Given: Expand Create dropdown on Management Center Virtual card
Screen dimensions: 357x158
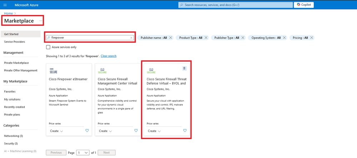Looking at the screenshot, I should click(x=105, y=131).
